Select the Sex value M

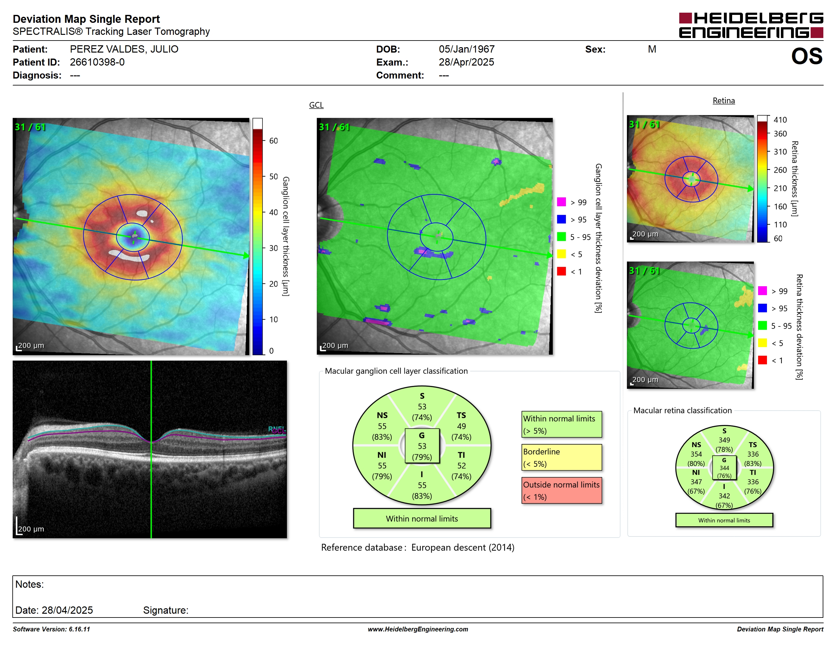(x=652, y=49)
